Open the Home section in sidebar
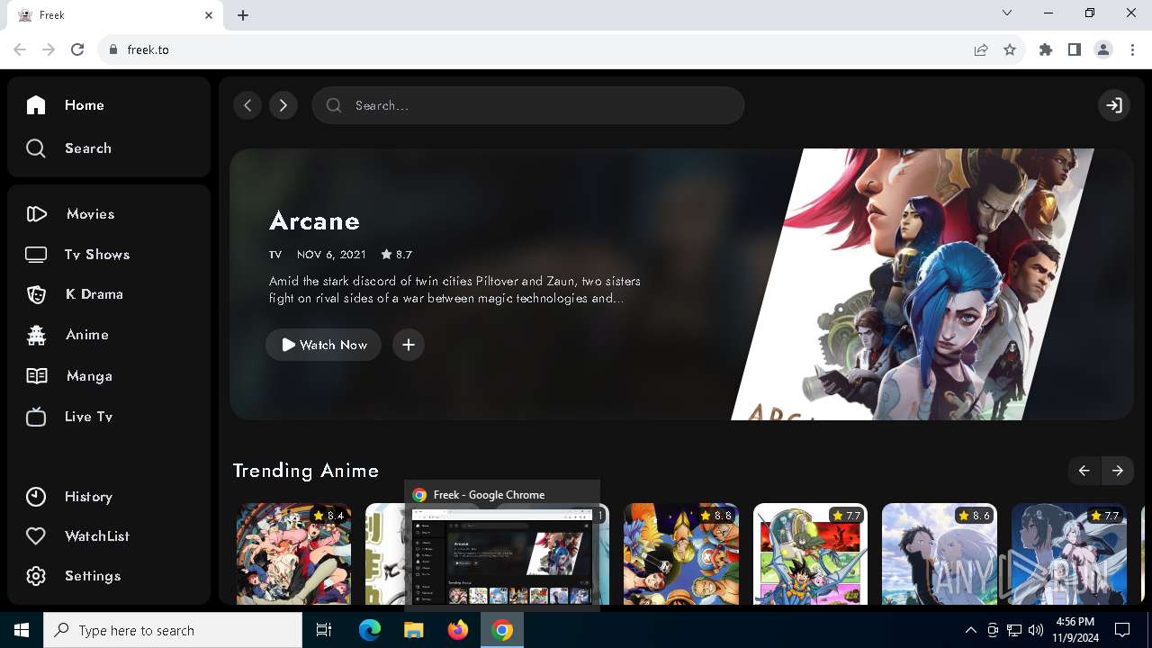Image resolution: width=1152 pixels, height=648 pixels. (x=66, y=105)
